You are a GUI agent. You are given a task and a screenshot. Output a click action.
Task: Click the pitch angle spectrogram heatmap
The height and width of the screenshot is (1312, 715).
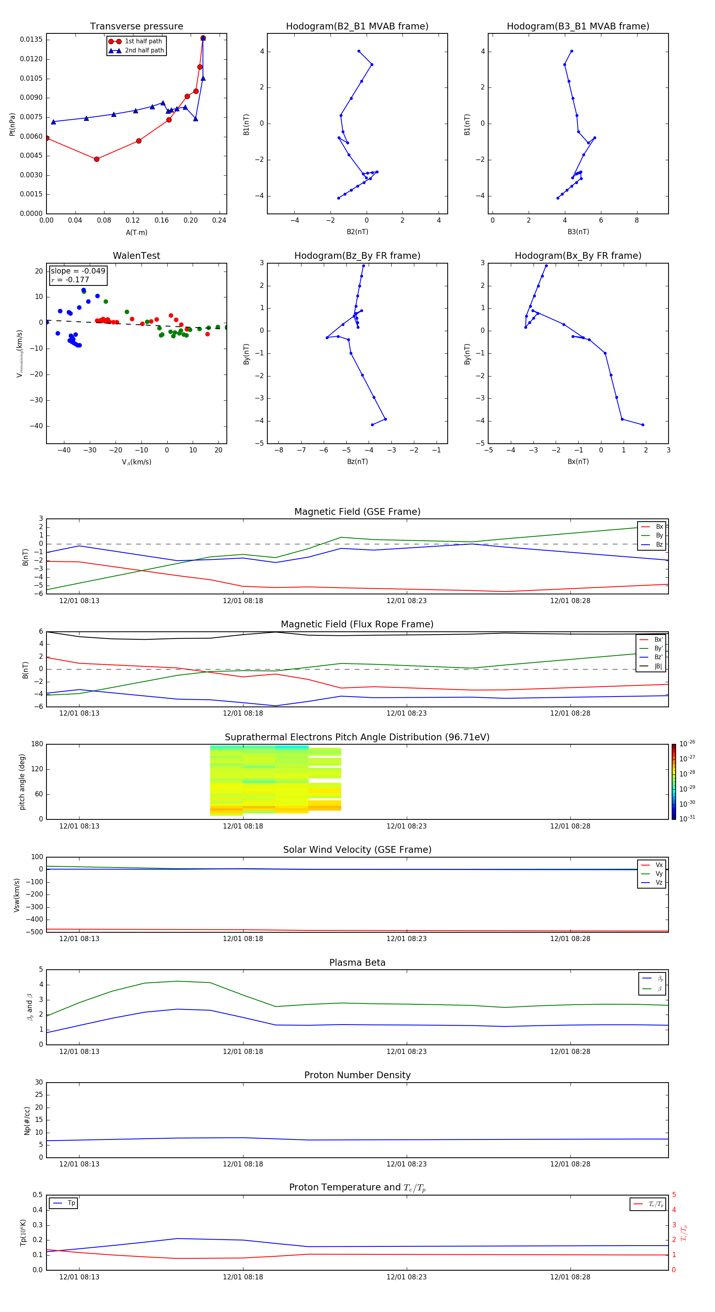click(x=275, y=780)
